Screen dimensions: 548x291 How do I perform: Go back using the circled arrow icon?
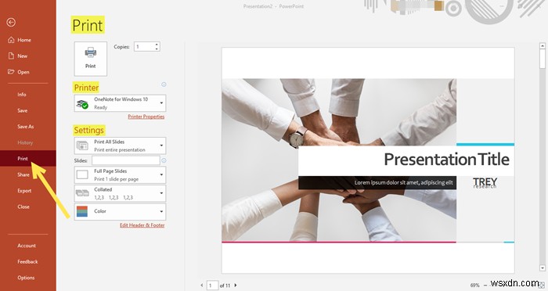click(11, 23)
